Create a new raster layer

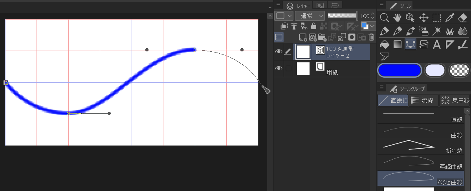point(302,37)
